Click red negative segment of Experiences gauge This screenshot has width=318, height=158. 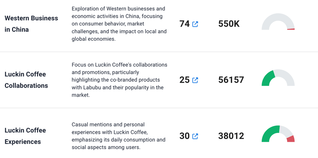coord(291,139)
